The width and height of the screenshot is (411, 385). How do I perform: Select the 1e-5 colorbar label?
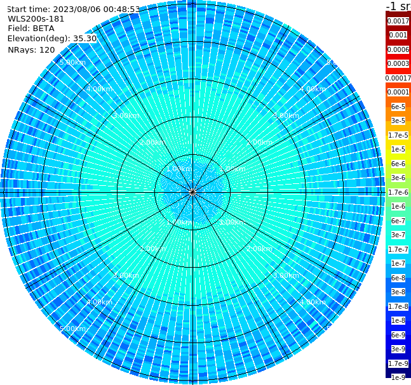tap(398, 149)
